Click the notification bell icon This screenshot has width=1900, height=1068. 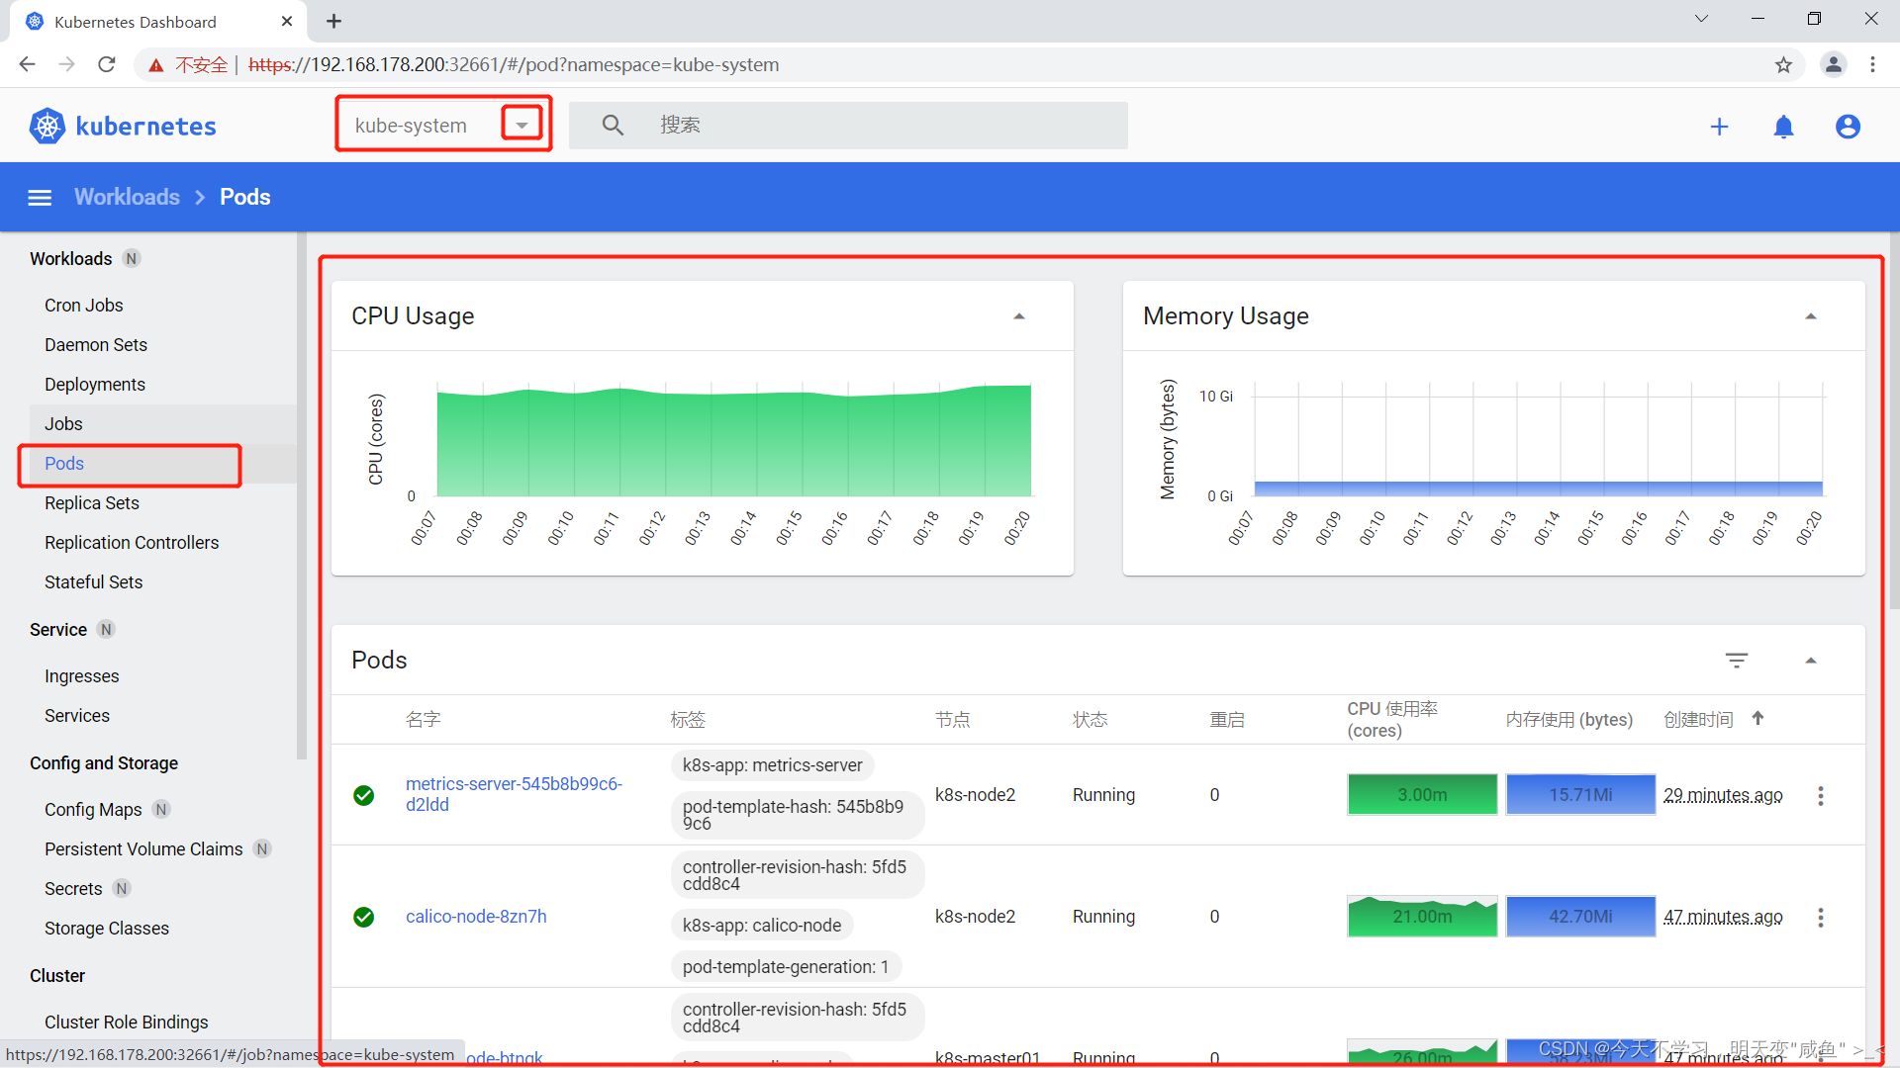tap(1785, 126)
